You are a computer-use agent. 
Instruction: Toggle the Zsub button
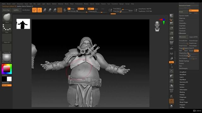(96, 9)
